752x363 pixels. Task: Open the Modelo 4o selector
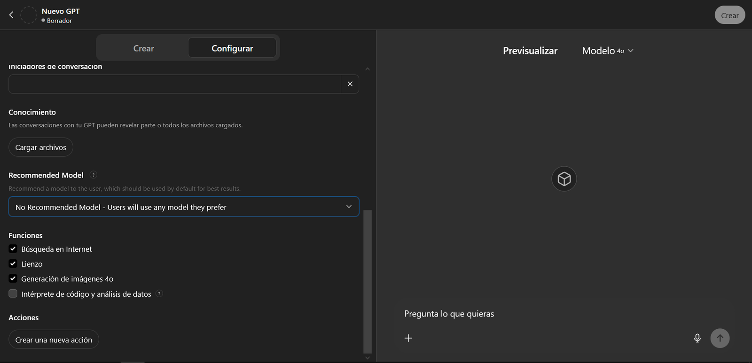click(x=608, y=51)
